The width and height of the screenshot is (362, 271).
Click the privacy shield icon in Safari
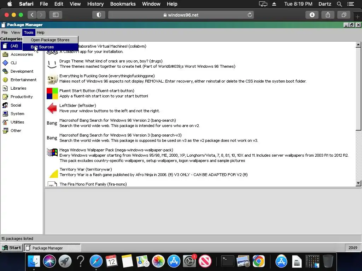pos(99,15)
